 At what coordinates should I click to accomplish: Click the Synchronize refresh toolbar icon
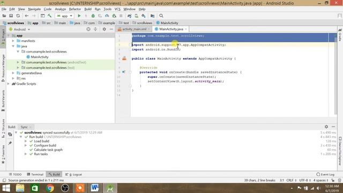18,16
